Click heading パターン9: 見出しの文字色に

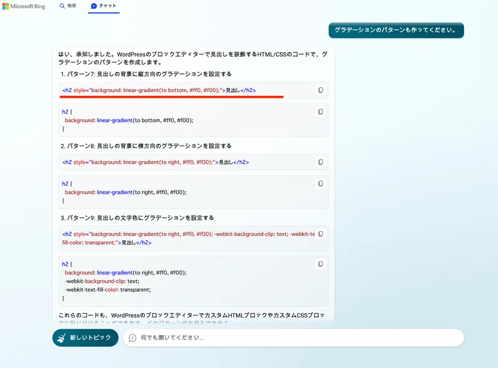[137, 218]
